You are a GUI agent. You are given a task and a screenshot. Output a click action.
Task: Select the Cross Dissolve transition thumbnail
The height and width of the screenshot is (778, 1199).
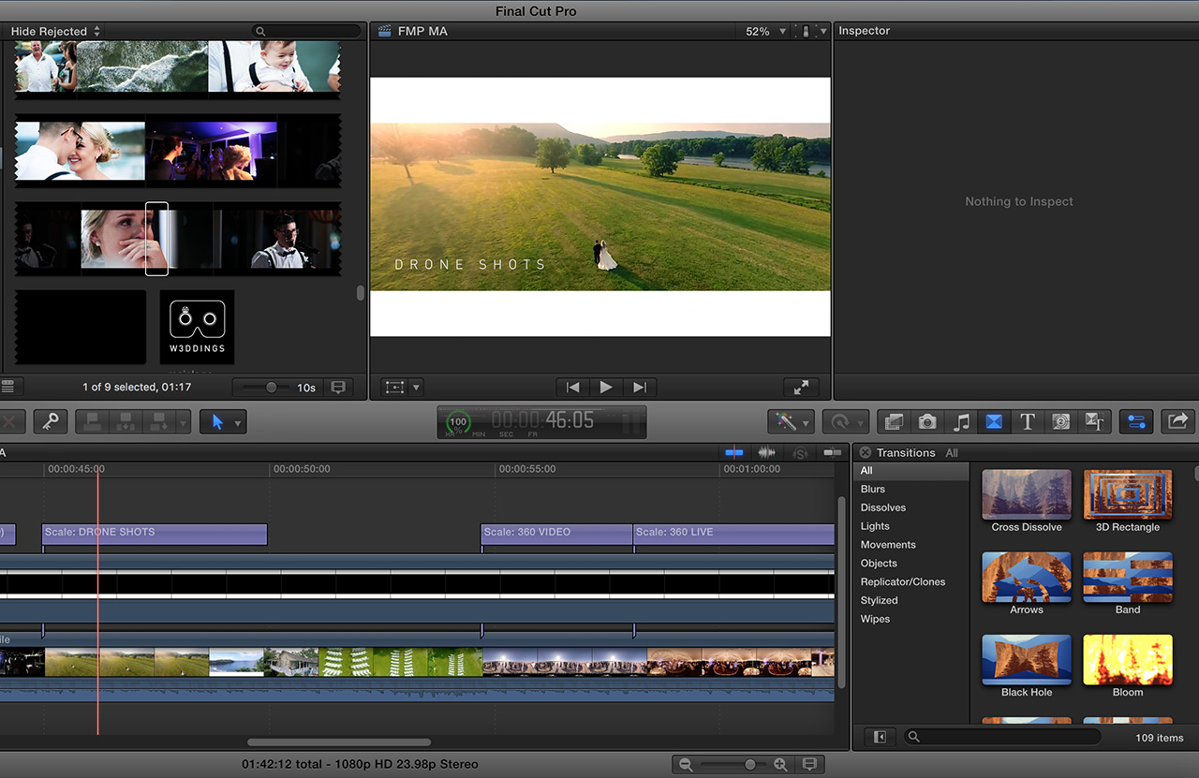point(1027,495)
